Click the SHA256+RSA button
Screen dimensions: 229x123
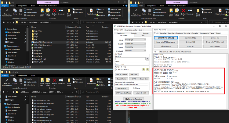(x=122, y=88)
